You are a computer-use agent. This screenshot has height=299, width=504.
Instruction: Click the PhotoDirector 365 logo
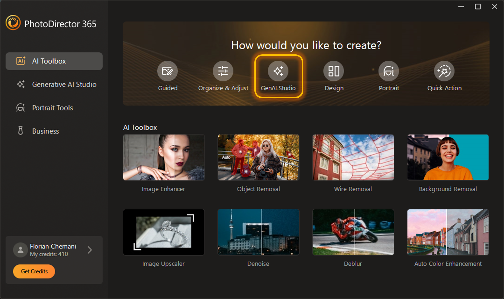(x=13, y=23)
